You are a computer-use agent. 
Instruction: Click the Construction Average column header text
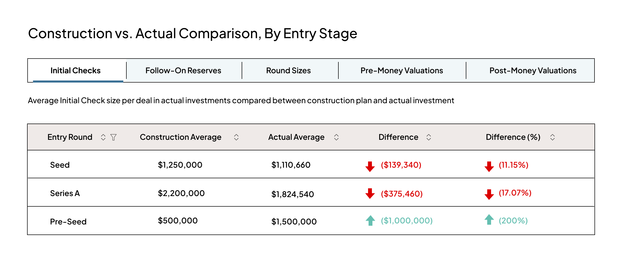click(181, 137)
